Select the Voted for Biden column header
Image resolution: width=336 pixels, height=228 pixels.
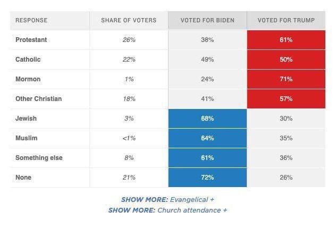(x=207, y=20)
